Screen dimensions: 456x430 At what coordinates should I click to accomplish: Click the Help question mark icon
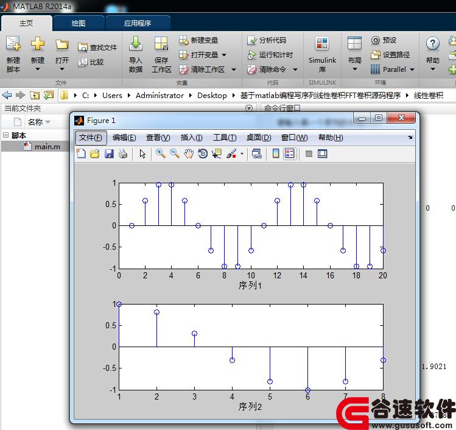[x=433, y=44]
